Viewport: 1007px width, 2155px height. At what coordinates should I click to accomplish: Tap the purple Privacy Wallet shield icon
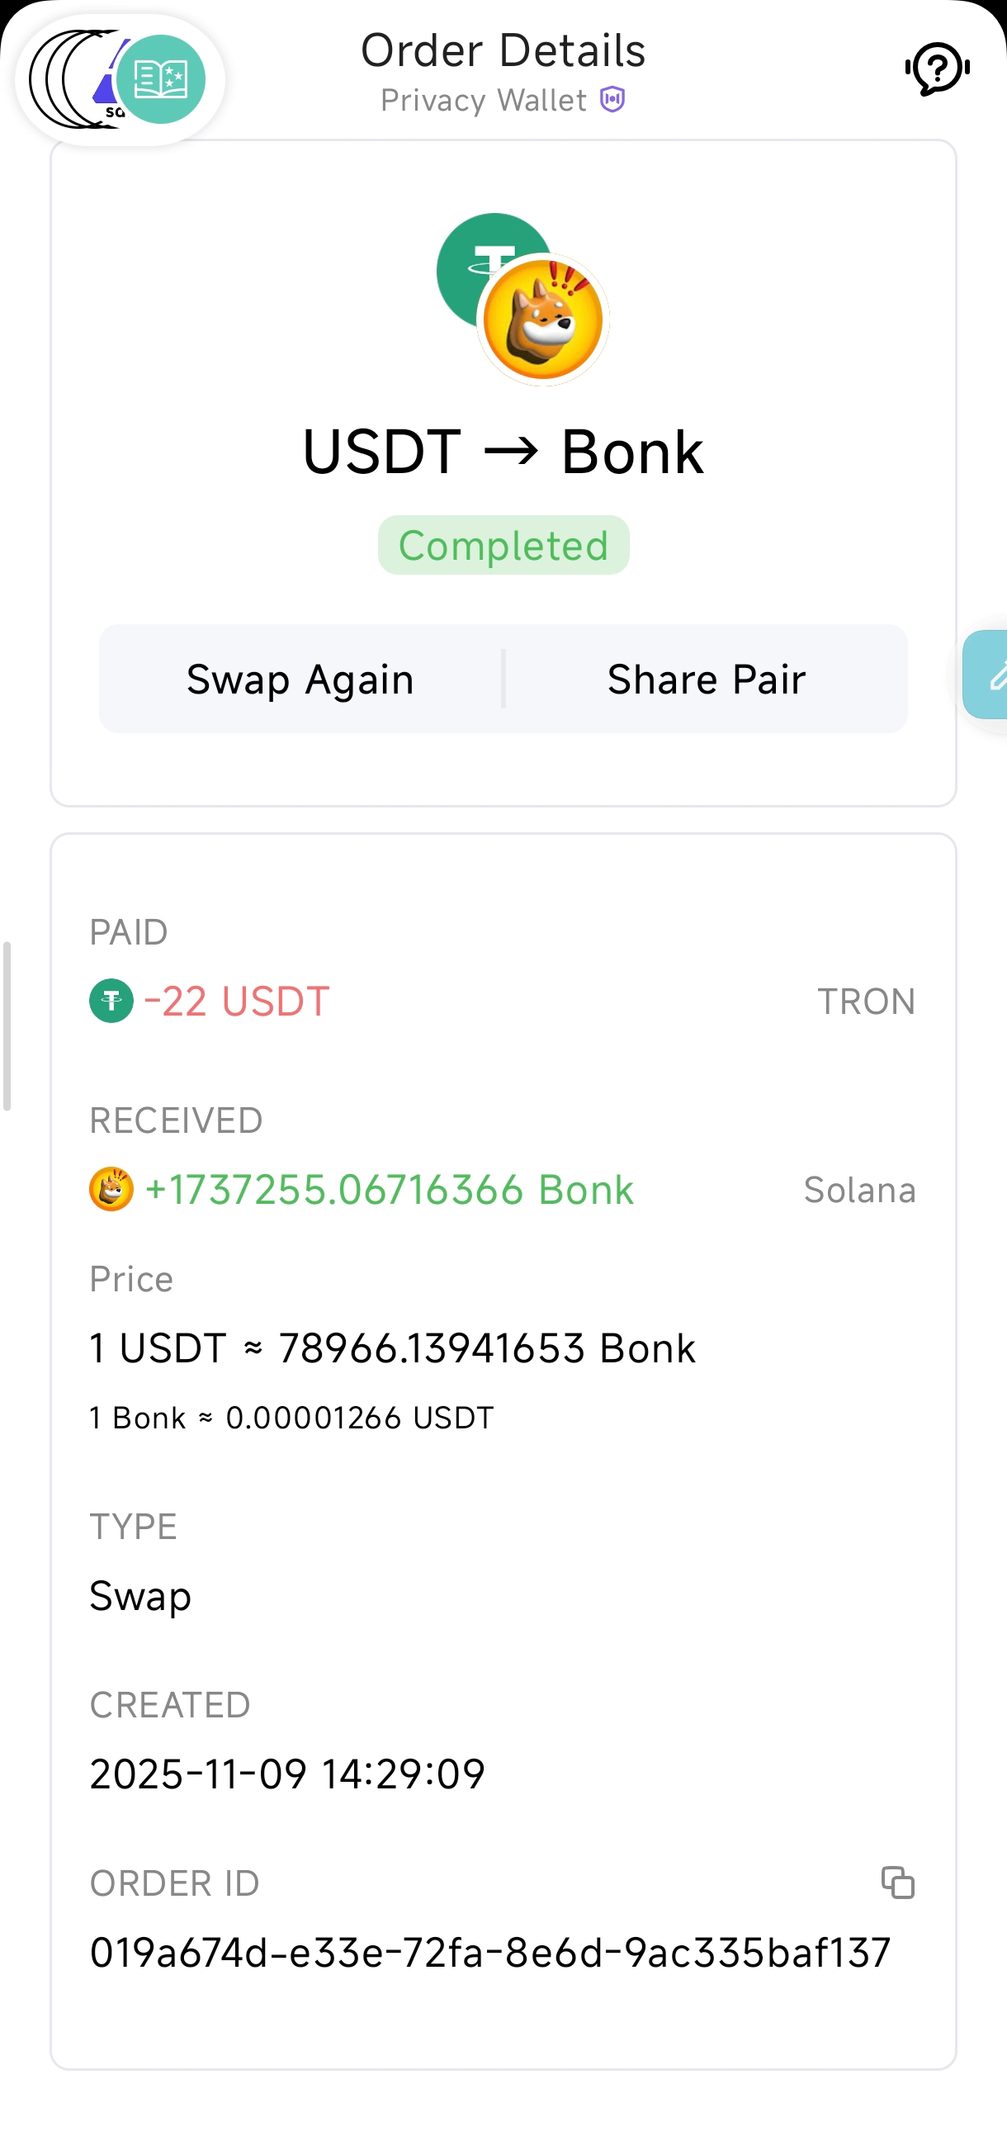pyautogui.click(x=613, y=100)
